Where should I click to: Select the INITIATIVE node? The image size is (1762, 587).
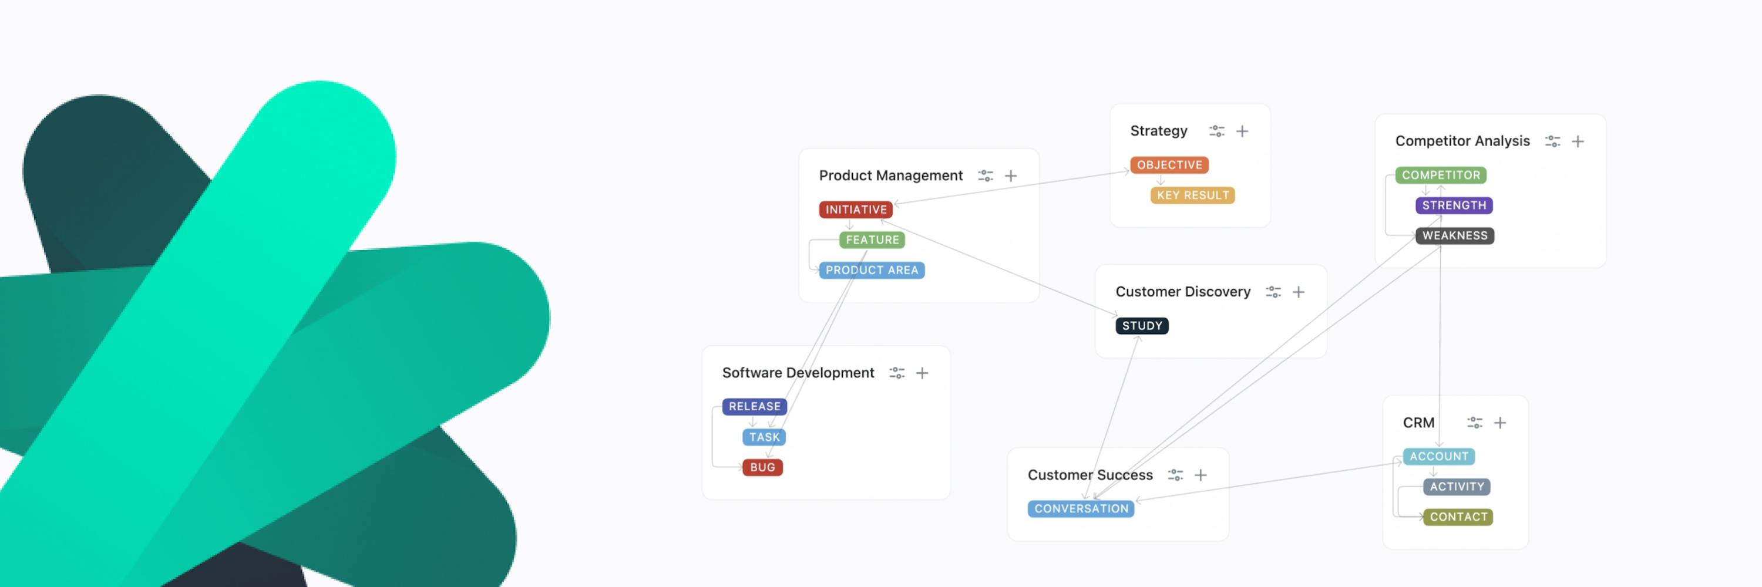[x=855, y=210]
